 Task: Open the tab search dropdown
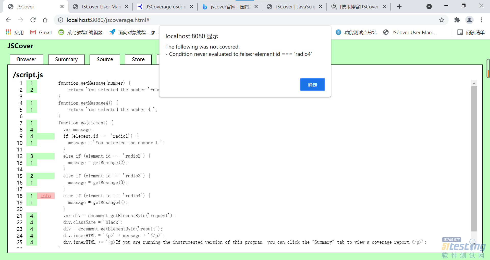429,7
